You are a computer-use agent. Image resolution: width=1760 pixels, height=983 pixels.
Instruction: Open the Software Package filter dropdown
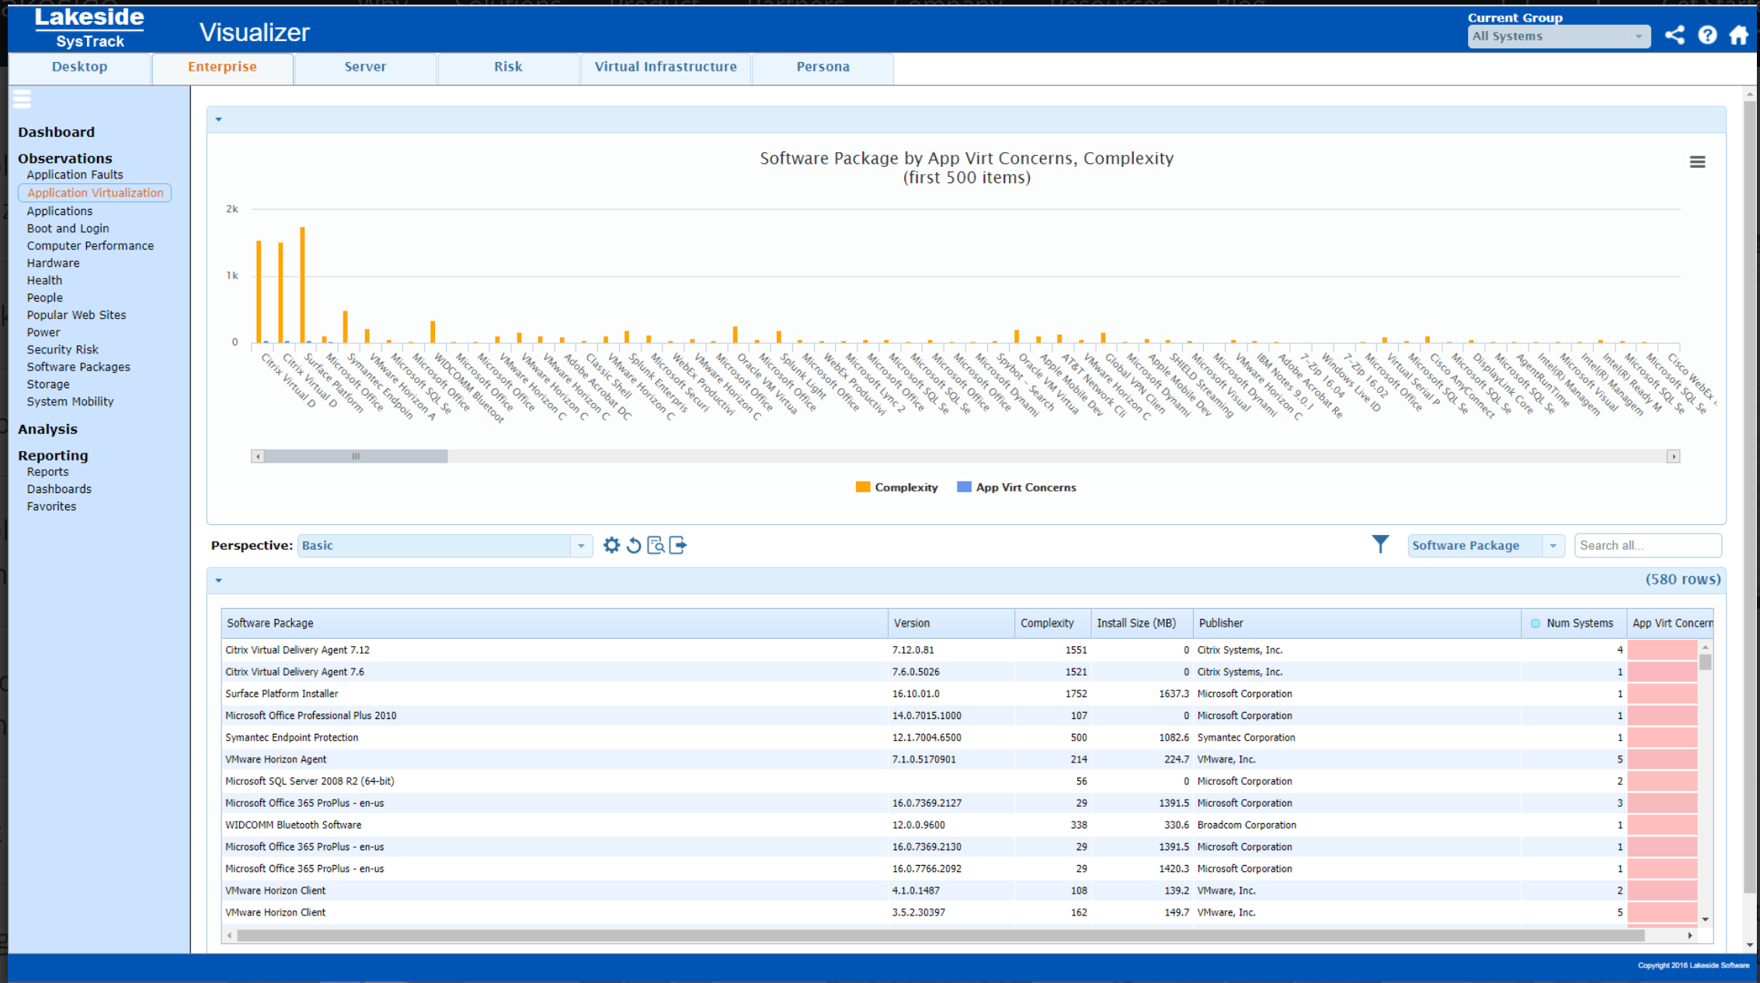1552,545
